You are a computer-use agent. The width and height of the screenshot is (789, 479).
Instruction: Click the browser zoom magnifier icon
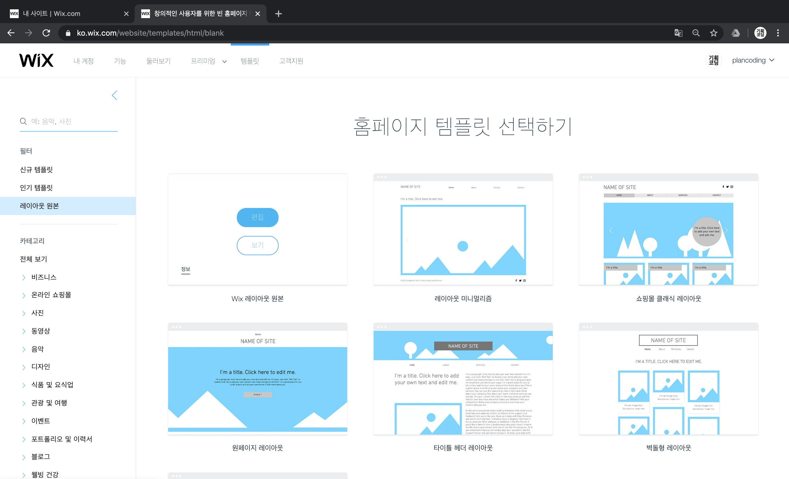click(696, 33)
